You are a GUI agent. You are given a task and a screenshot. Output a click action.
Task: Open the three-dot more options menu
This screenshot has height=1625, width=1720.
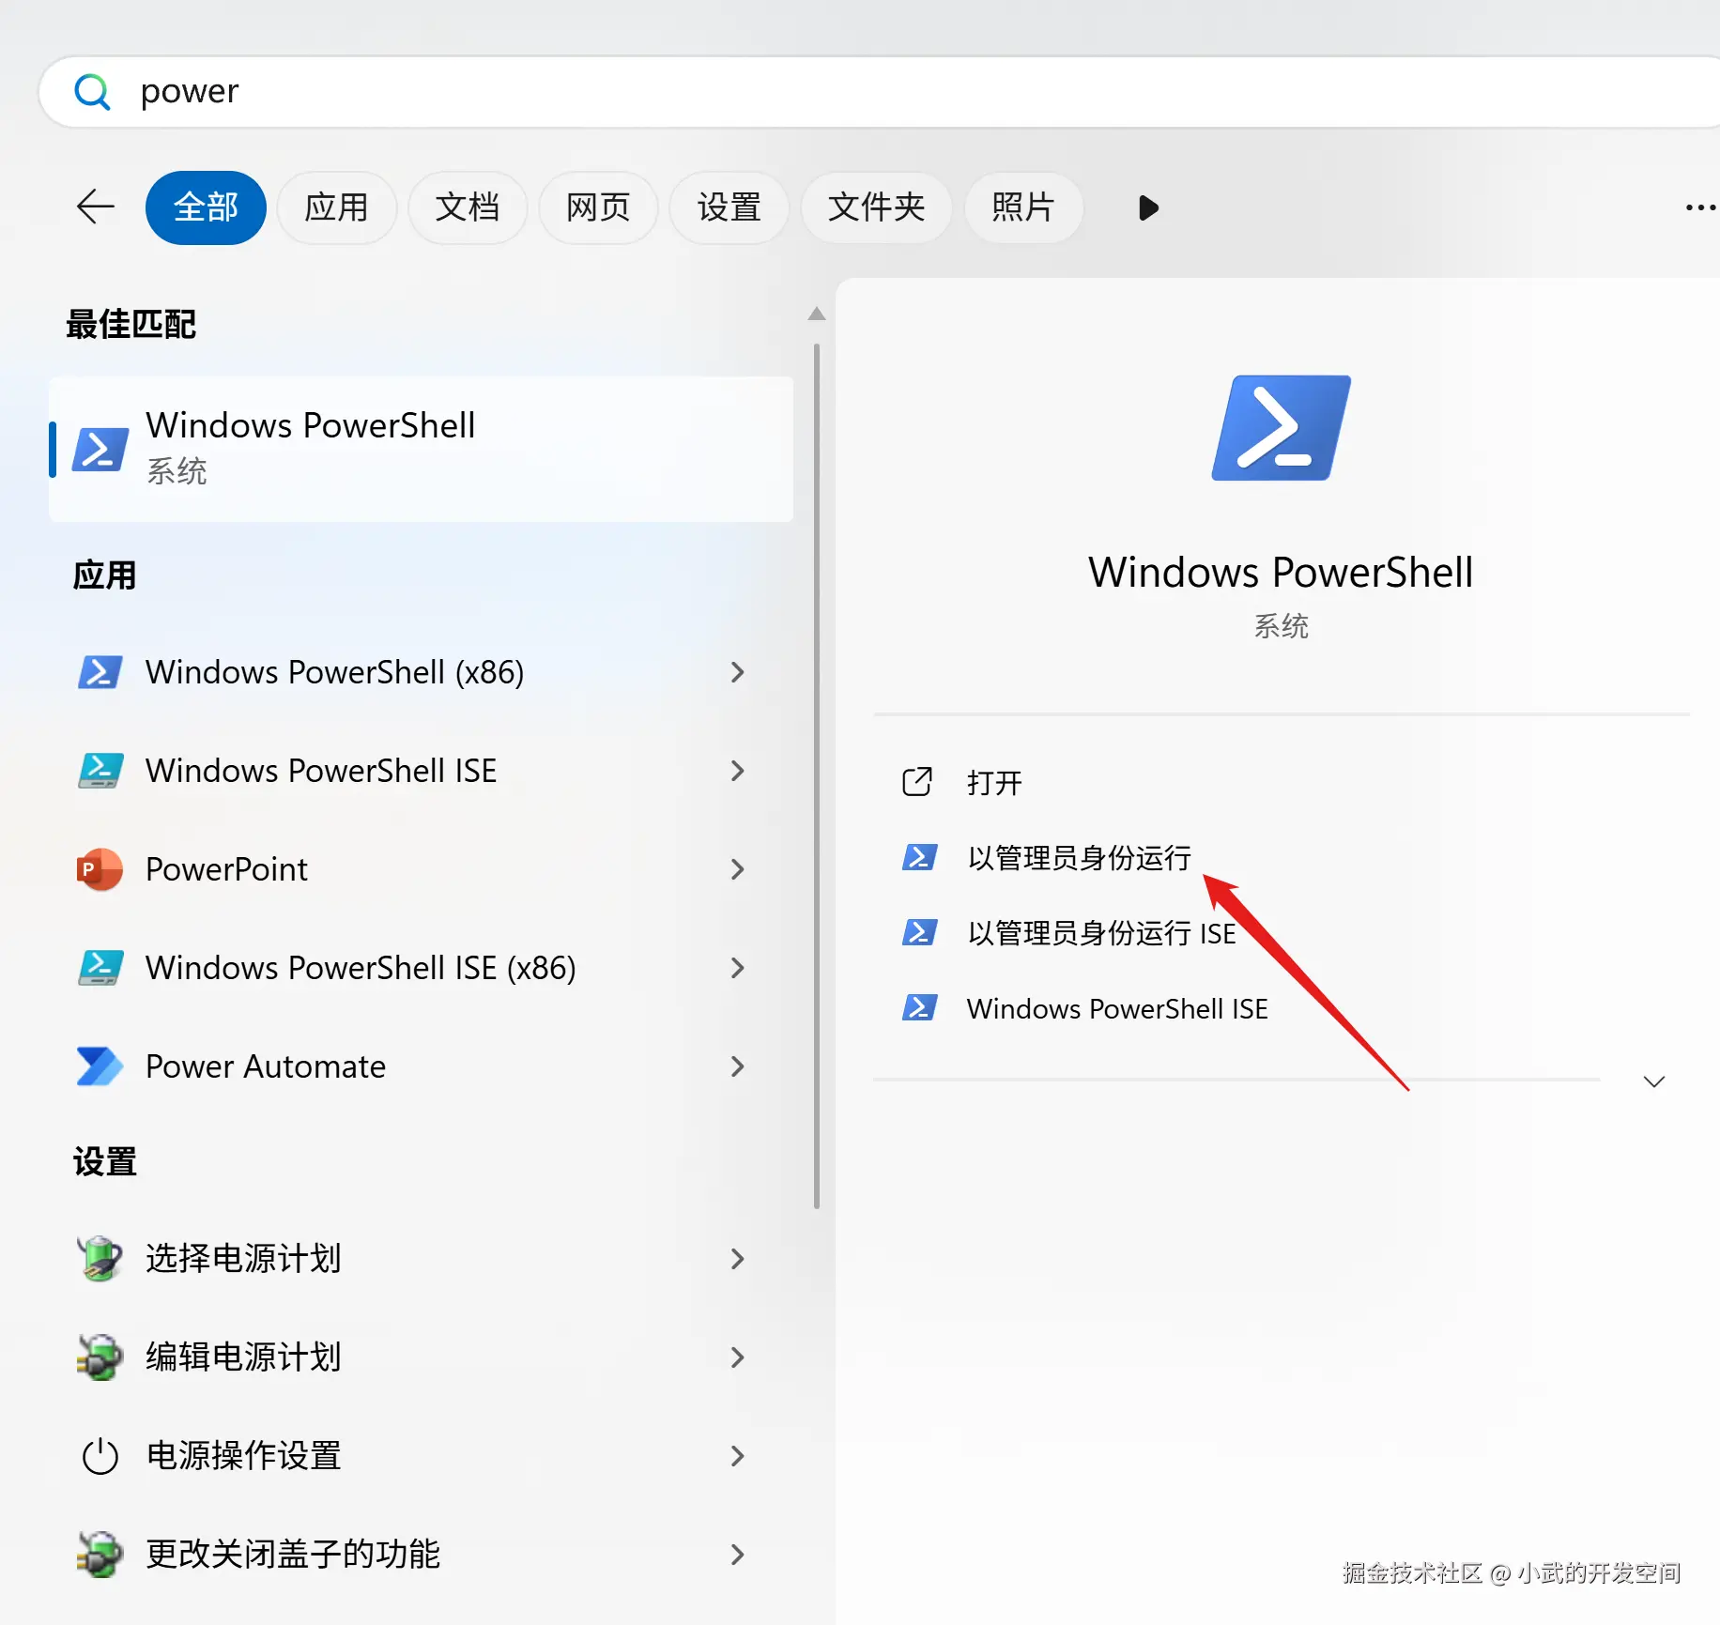coord(1700,207)
